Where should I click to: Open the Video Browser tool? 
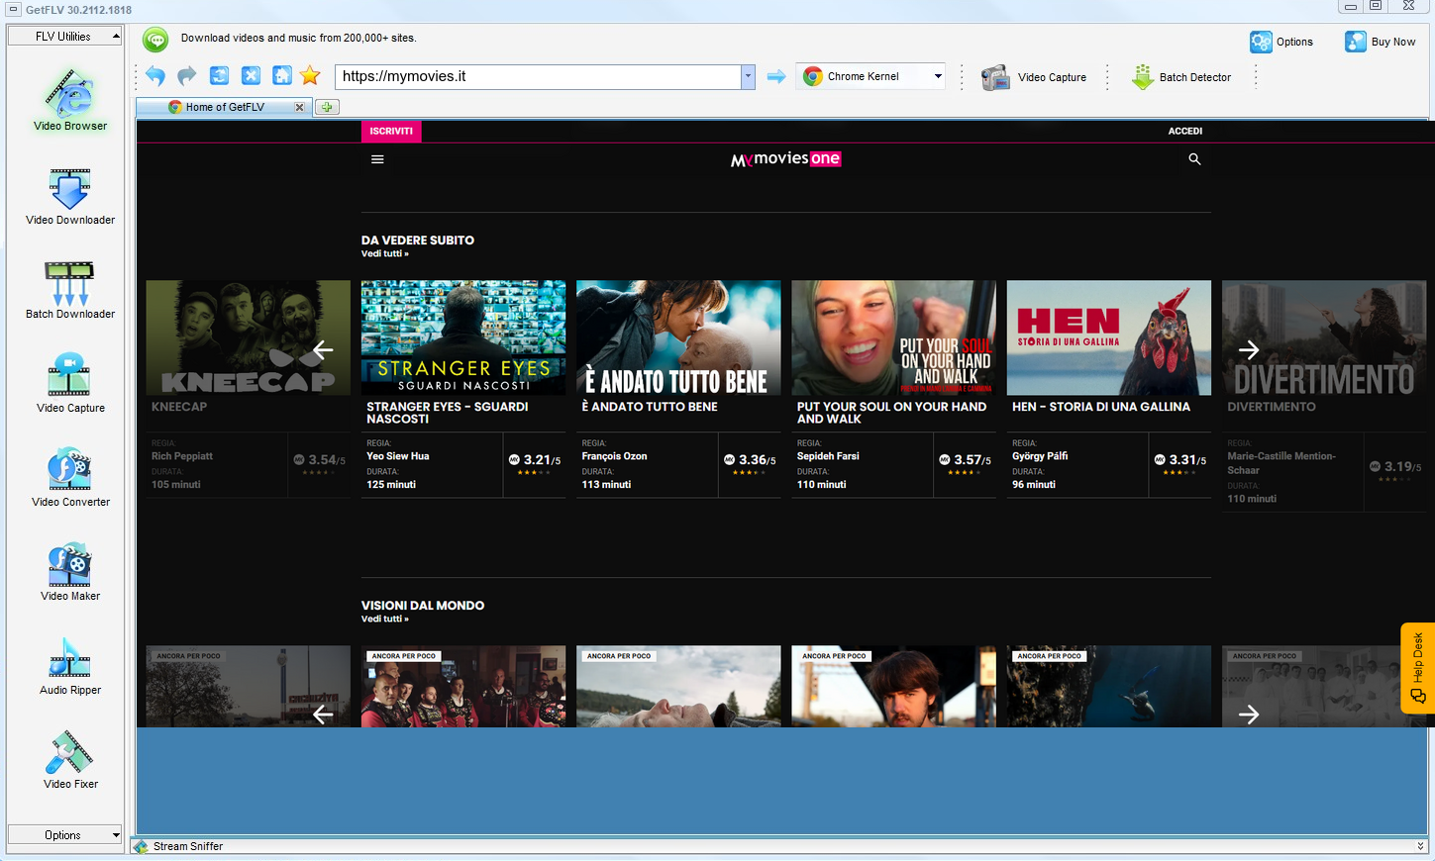69,99
